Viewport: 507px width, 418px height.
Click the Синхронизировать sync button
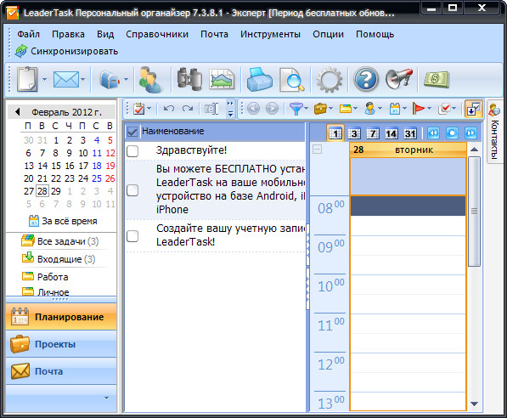point(67,51)
